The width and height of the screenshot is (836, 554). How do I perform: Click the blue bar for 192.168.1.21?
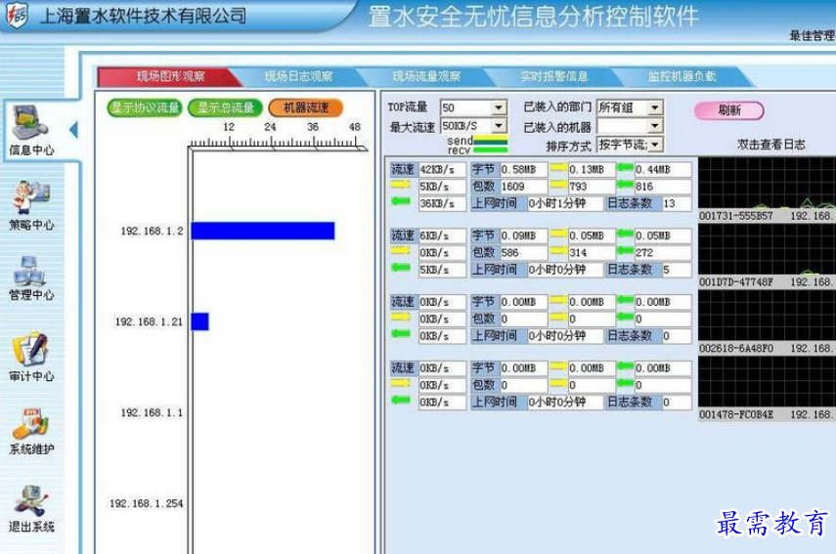point(199,321)
